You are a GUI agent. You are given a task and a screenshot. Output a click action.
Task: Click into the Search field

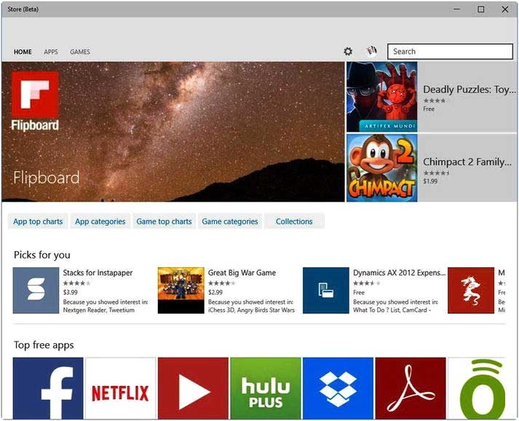click(x=450, y=52)
